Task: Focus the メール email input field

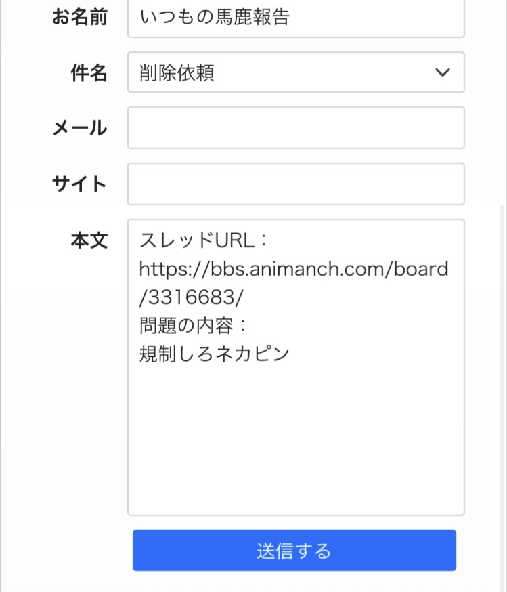Action: (296, 127)
